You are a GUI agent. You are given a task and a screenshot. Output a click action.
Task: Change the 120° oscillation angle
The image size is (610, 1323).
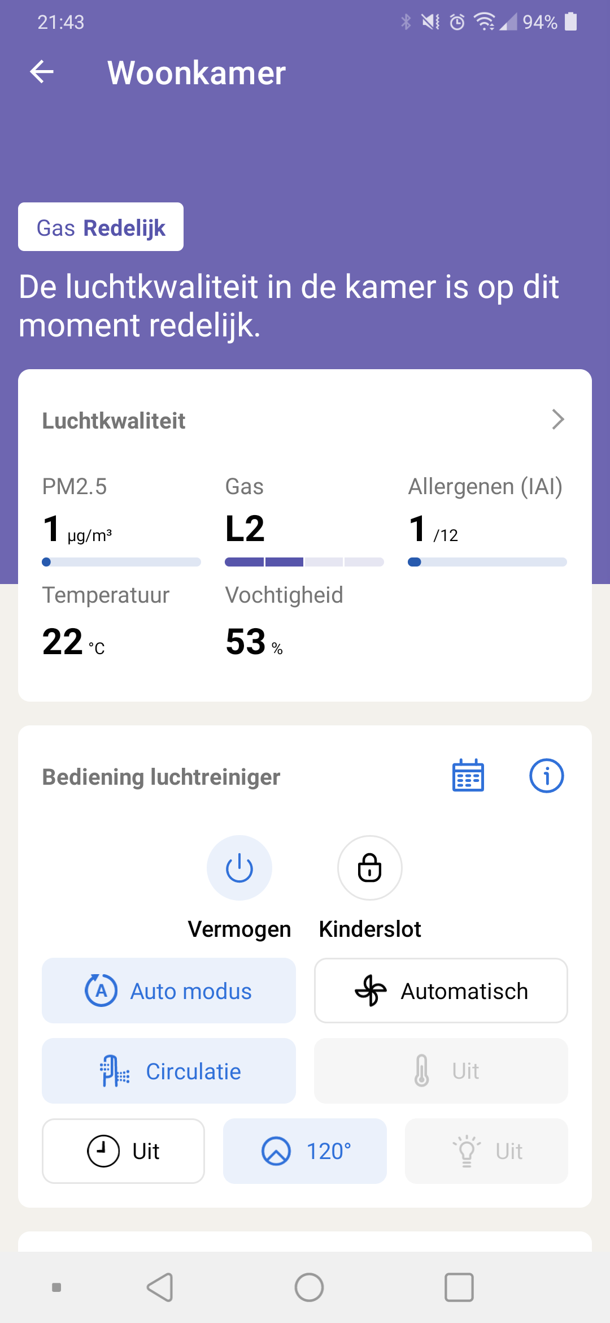(305, 1151)
